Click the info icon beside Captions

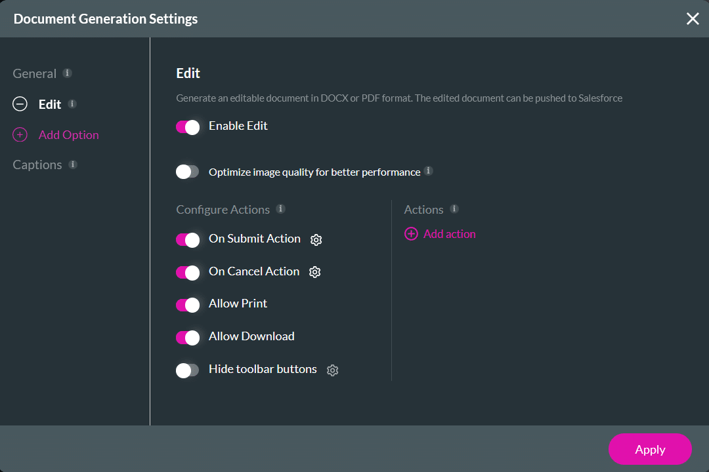(74, 164)
